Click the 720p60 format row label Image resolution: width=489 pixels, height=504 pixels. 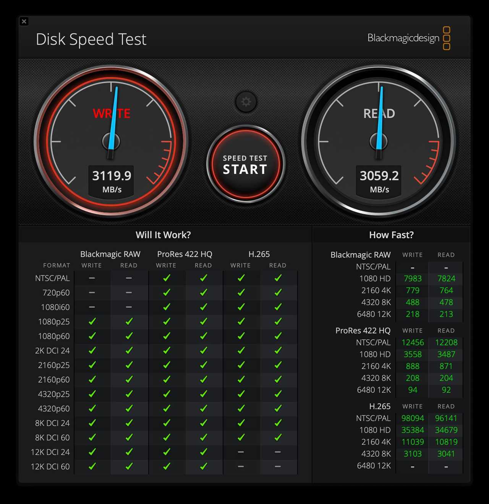(56, 293)
